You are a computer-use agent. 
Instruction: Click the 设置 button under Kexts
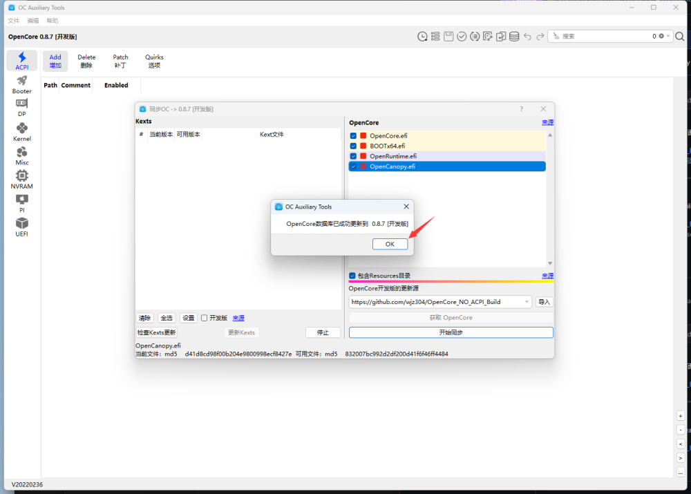tap(188, 318)
